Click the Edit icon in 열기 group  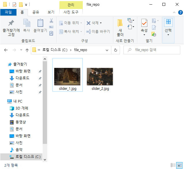154,27
